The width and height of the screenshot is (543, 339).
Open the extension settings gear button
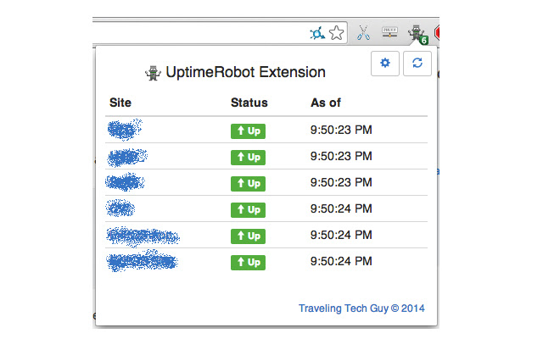(384, 64)
